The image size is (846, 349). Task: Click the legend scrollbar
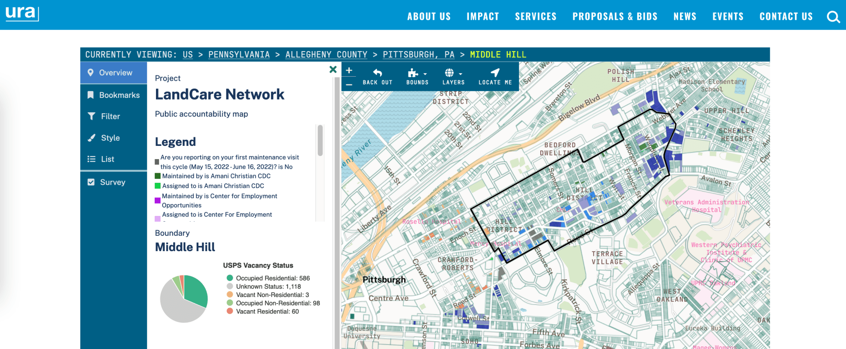coord(320,141)
